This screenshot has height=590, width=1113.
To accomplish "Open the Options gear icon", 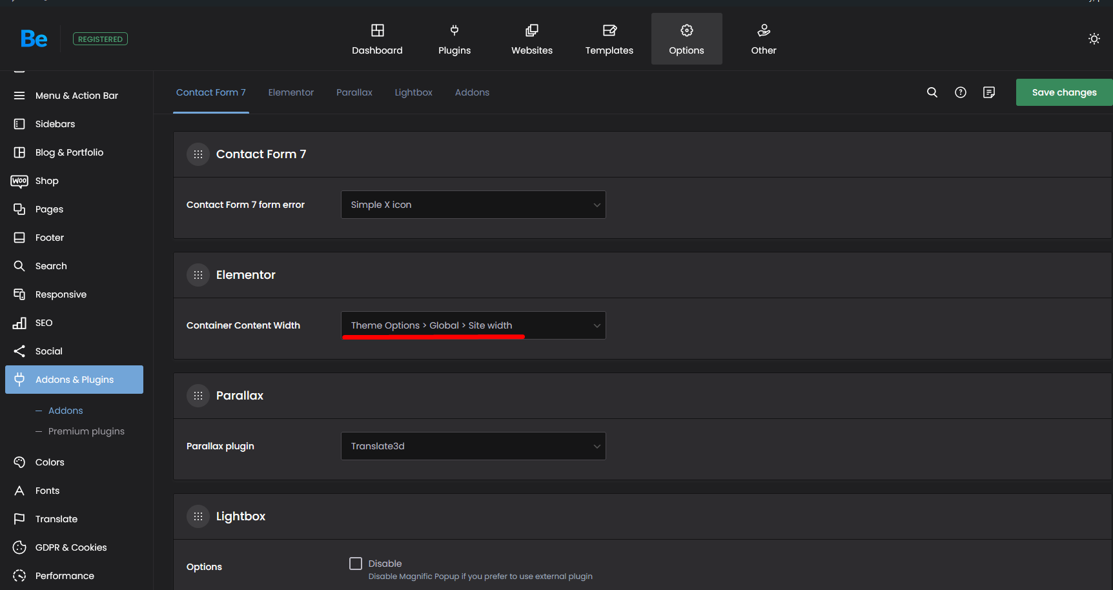I will click(x=687, y=30).
